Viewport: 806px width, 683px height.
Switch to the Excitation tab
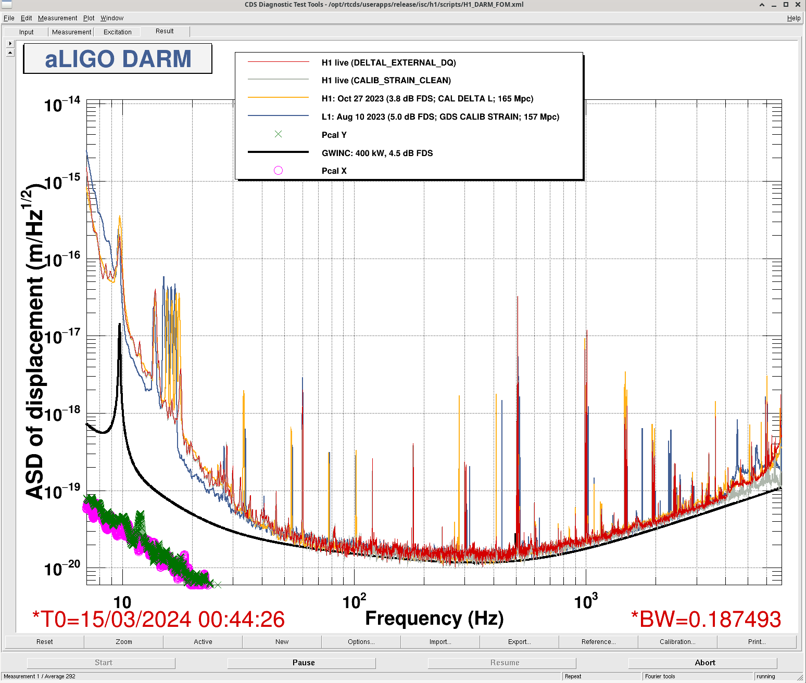tap(118, 32)
